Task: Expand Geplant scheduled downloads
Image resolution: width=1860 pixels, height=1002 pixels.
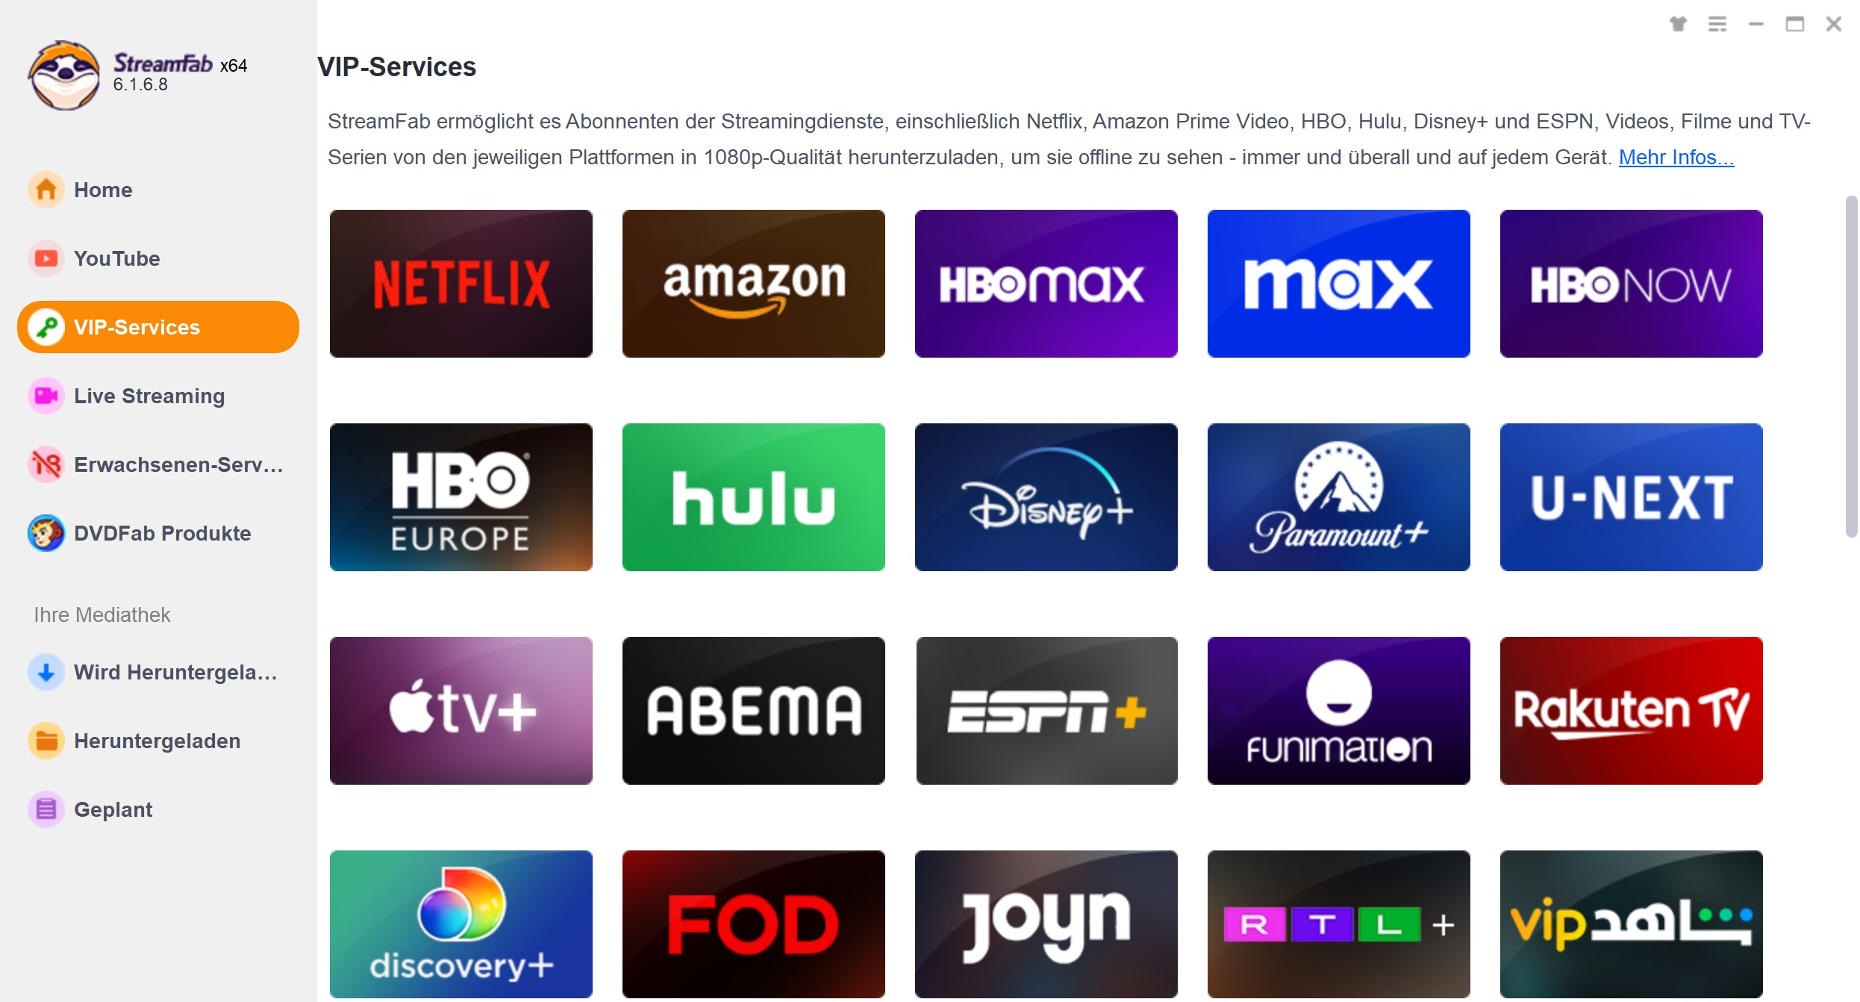Action: coord(113,809)
